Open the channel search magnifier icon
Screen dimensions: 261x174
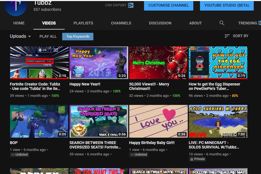click(x=222, y=23)
